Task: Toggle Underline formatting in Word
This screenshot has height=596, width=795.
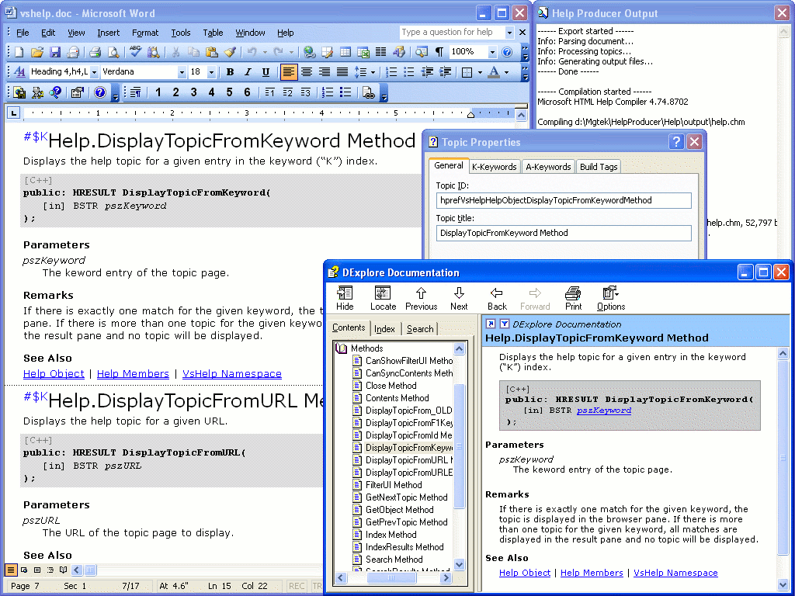Action: point(266,72)
